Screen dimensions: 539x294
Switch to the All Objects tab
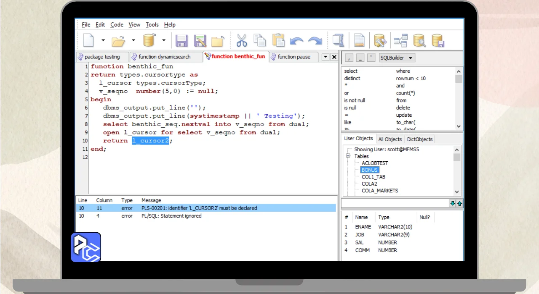click(x=390, y=139)
